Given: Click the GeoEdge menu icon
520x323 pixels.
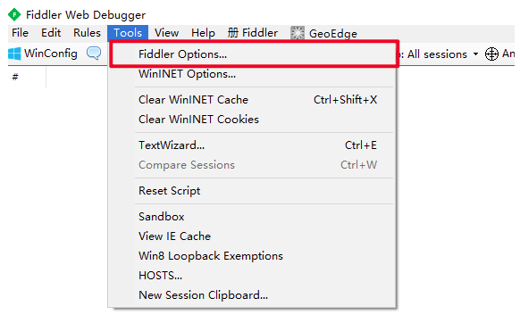Looking at the screenshot, I should tap(298, 33).
